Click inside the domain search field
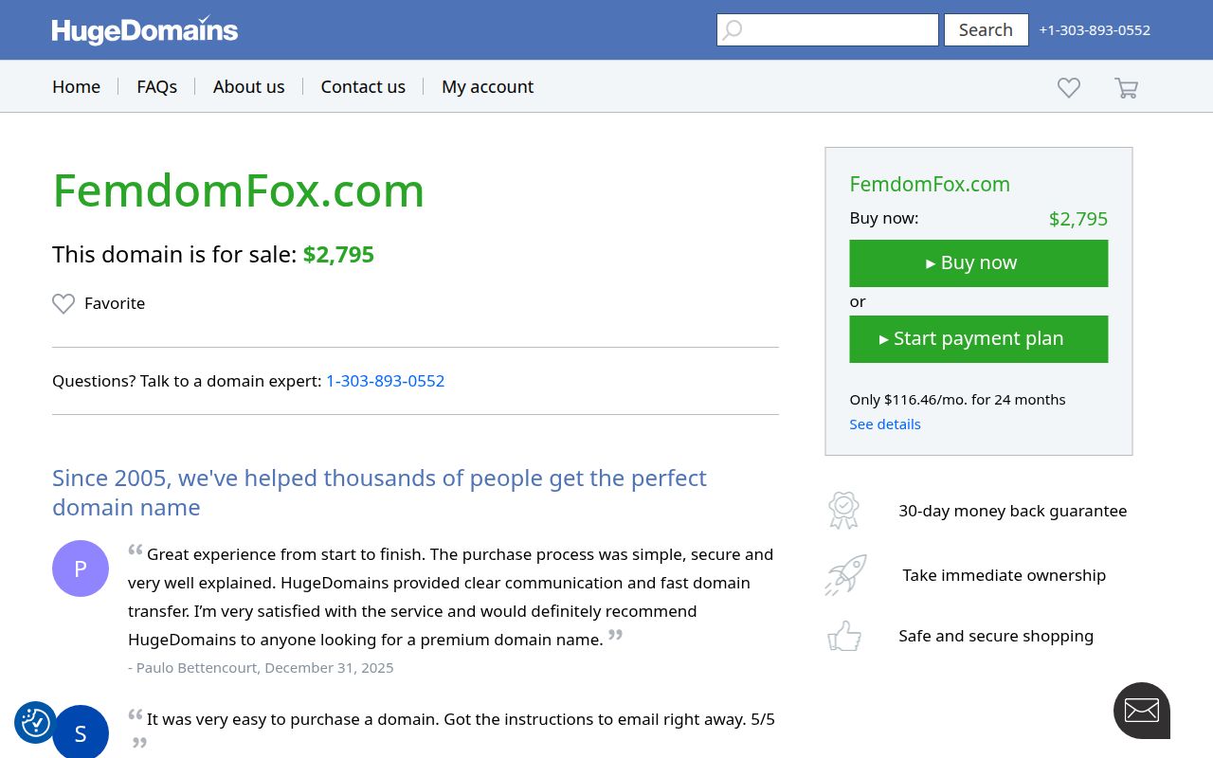1213x758 pixels. click(x=834, y=29)
